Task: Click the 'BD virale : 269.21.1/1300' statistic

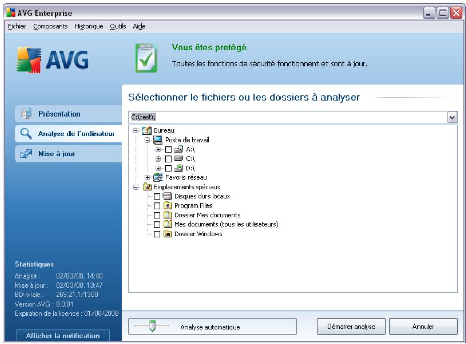Action: [56, 294]
